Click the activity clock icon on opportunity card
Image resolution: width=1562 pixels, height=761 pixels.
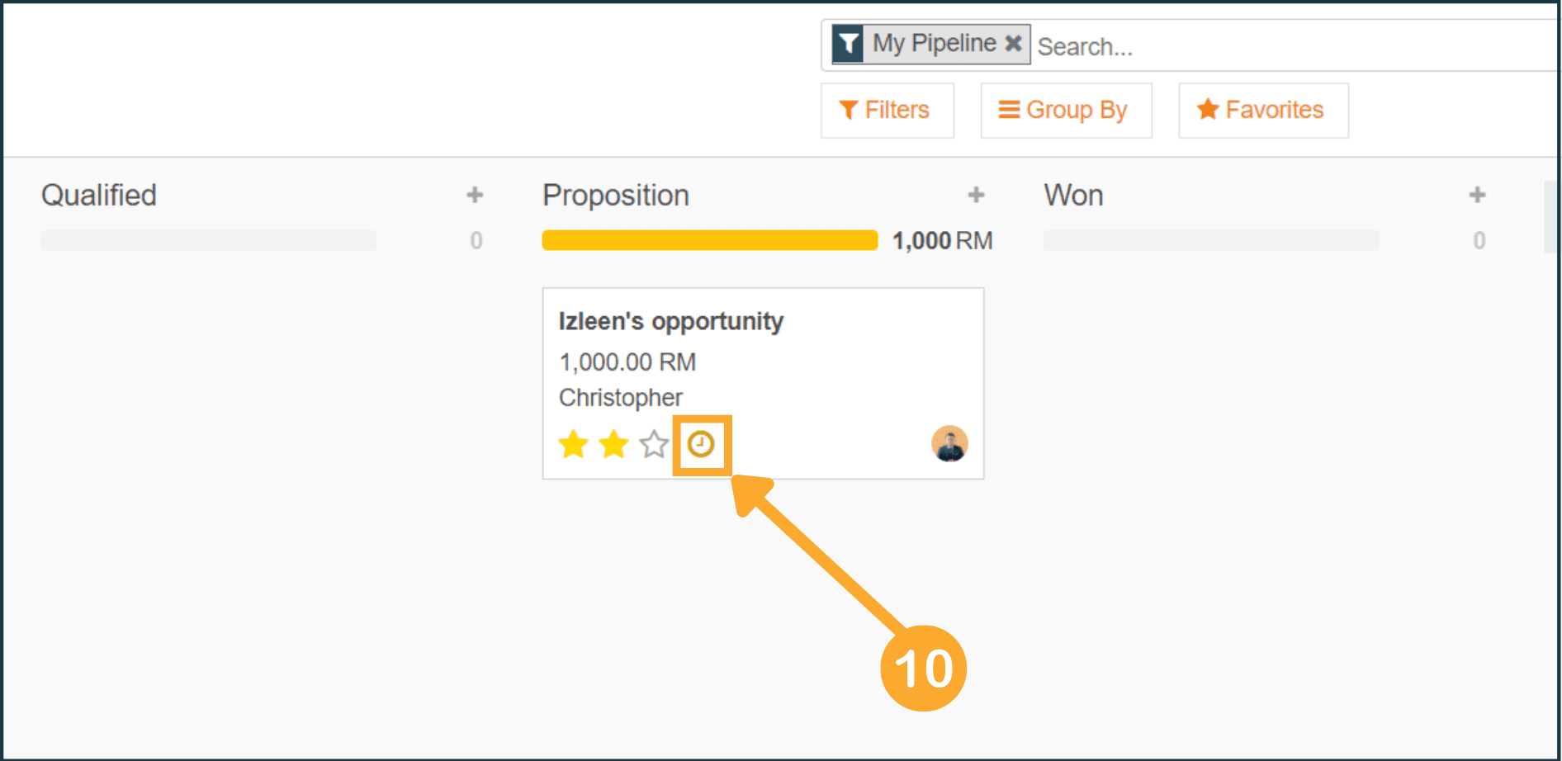click(x=701, y=445)
